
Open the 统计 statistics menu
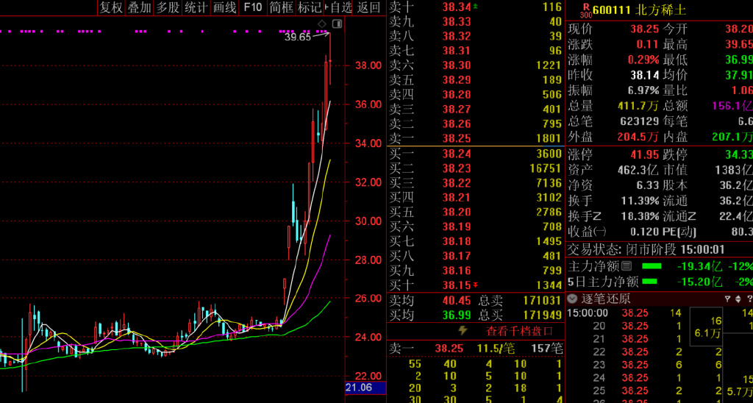click(x=196, y=7)
